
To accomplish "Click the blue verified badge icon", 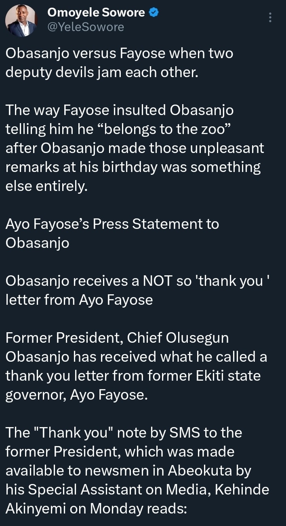I will pos(154,13).
